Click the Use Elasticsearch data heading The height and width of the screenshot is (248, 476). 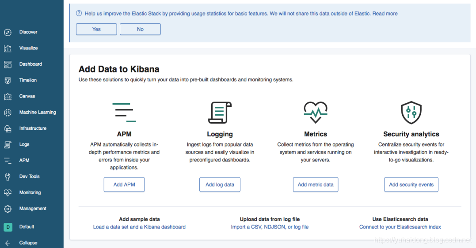click(x=400, y=219)
